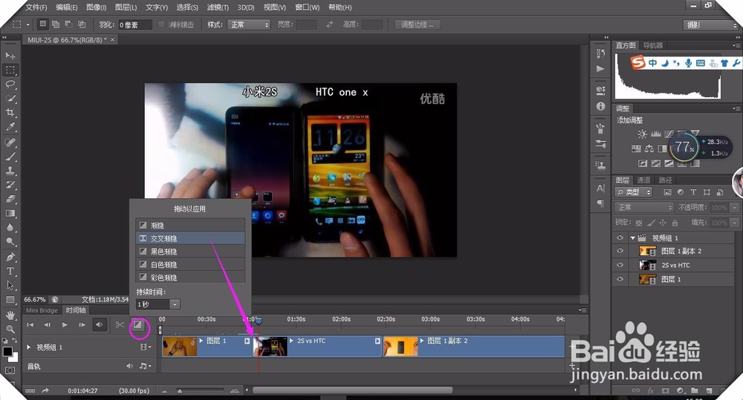Hide the 2S vs HTC layer
Viewport: 743px width, 400px height.
pos(620,265)
